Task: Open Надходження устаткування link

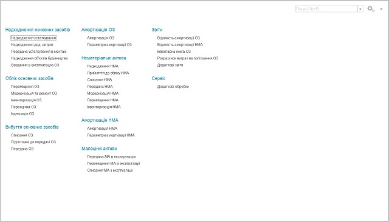Action: pos(33,38)
